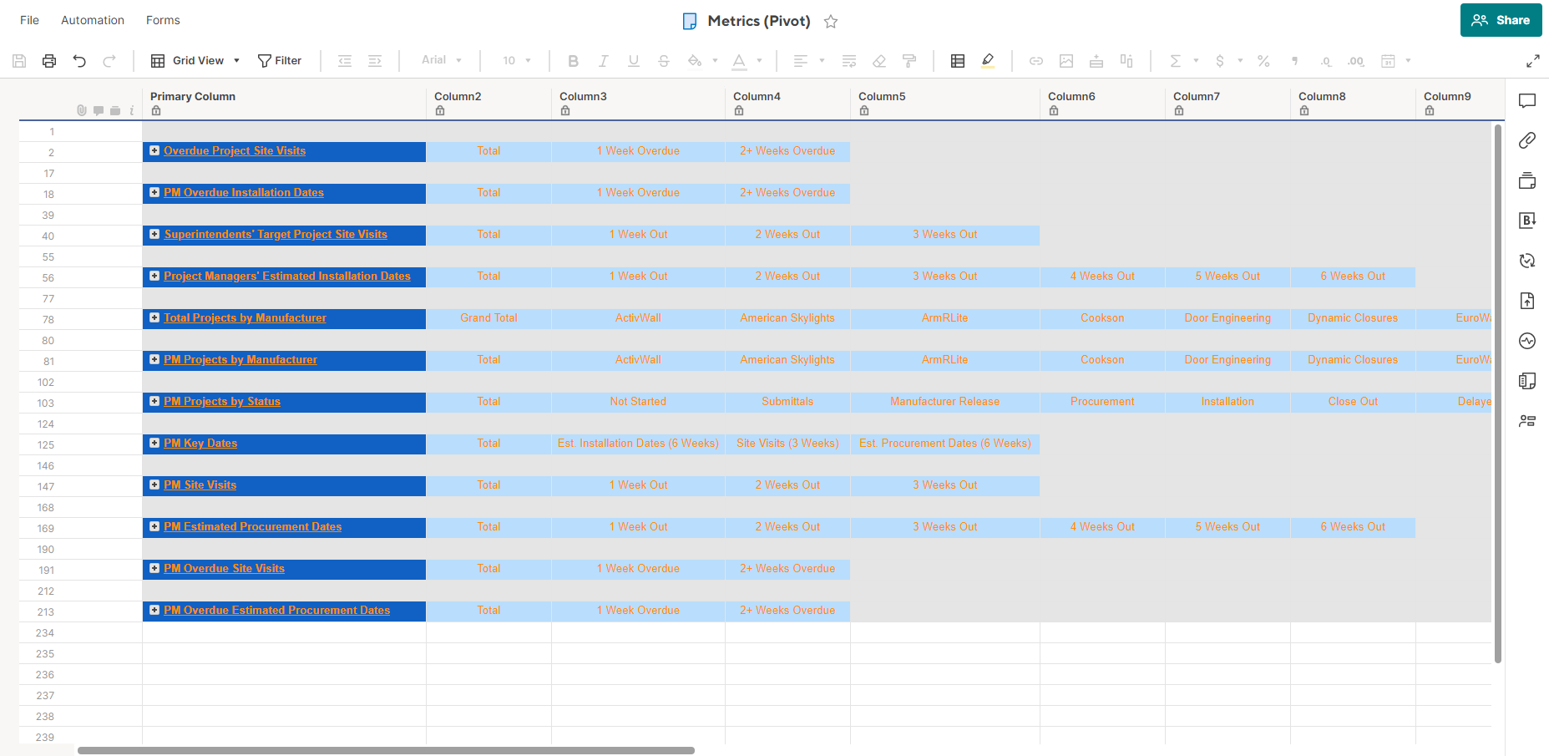This screenshot has height=756, width=1549.
Task: Undo the last action
Action: coord(79,61)
